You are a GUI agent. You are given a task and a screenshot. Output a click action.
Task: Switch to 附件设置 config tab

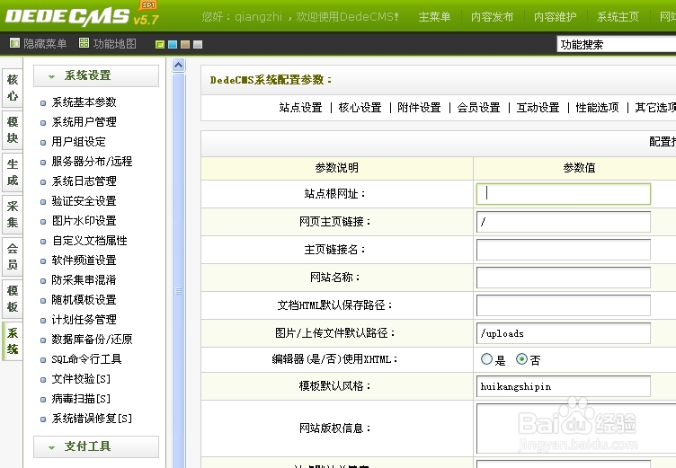[x=419, y=108]
